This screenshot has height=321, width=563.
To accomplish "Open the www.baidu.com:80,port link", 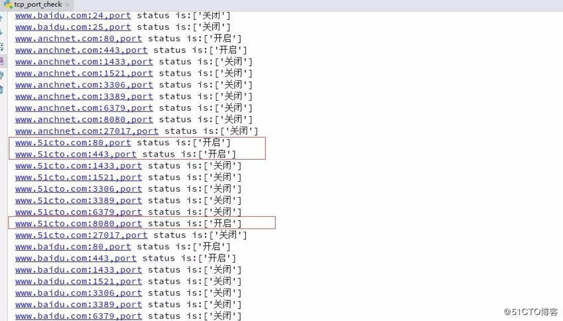I will coord(73,247).
